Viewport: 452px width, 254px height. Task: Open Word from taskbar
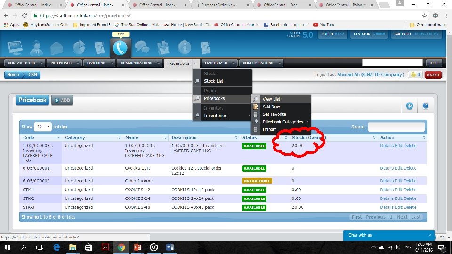[170, 247]
